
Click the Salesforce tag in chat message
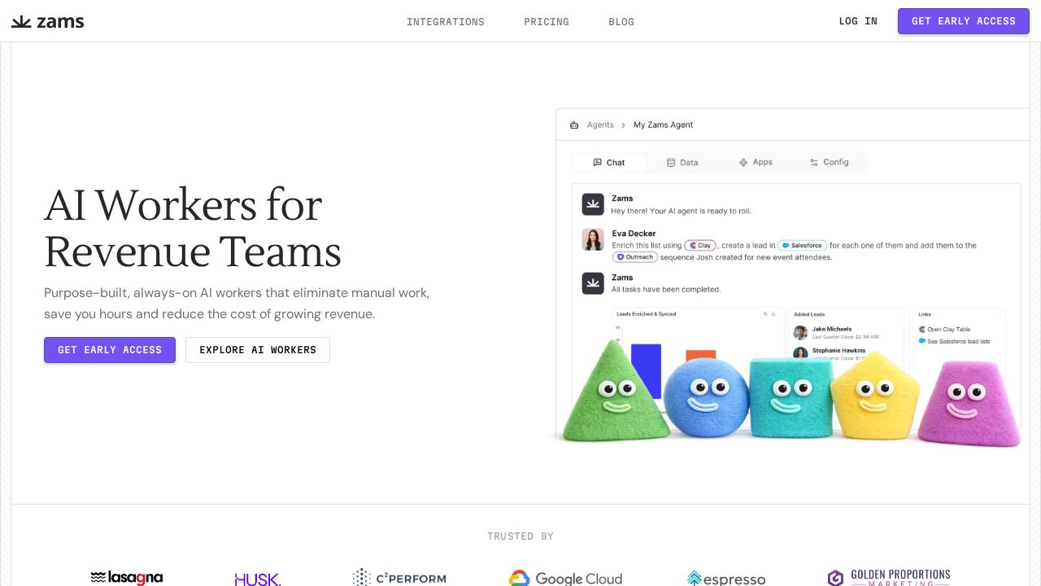tap(802, 245)
